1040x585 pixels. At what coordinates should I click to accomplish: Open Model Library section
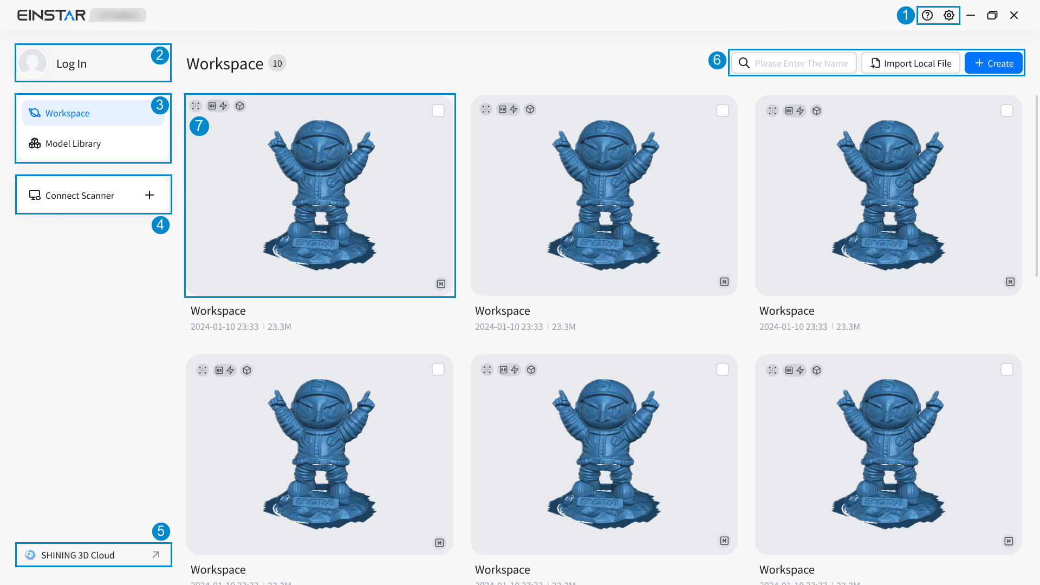point(73,144)
